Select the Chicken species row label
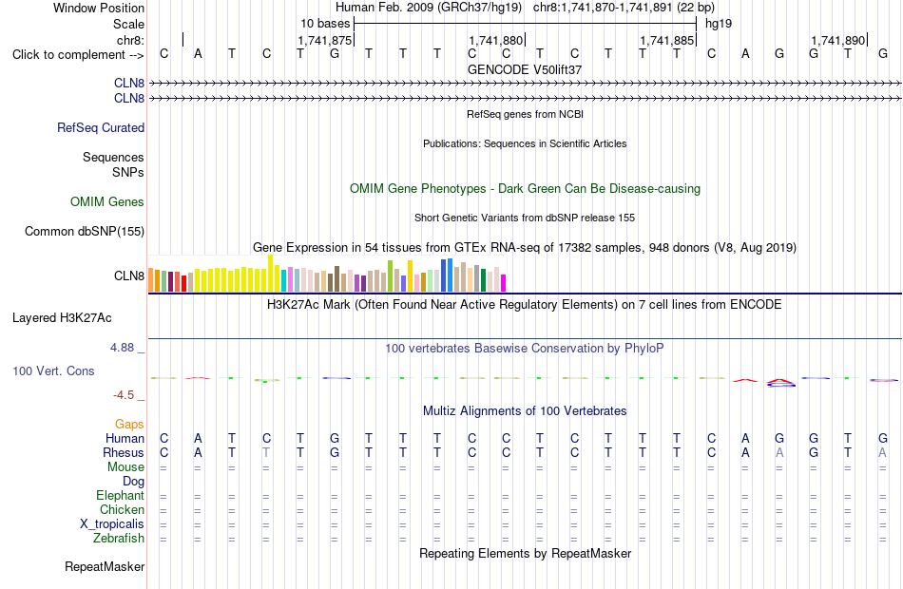Screen dimensions: 903x589 point(122,510)
